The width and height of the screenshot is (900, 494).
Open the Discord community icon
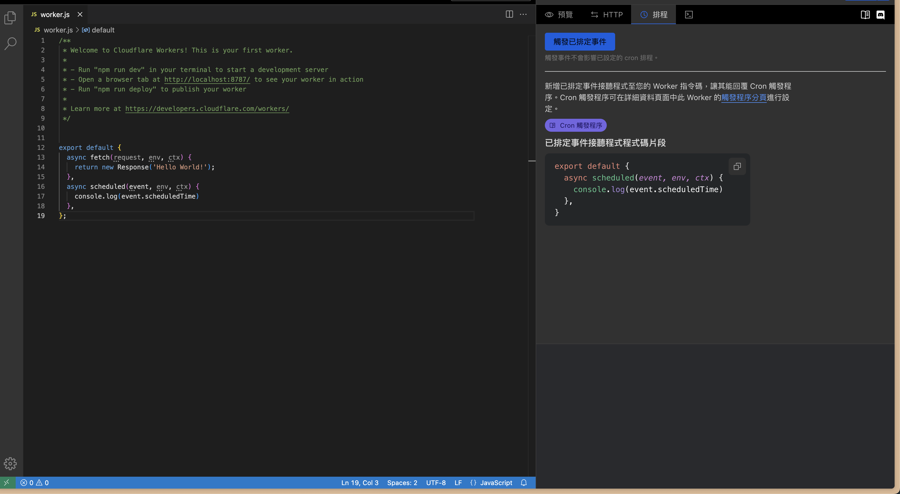pos(881,15)
